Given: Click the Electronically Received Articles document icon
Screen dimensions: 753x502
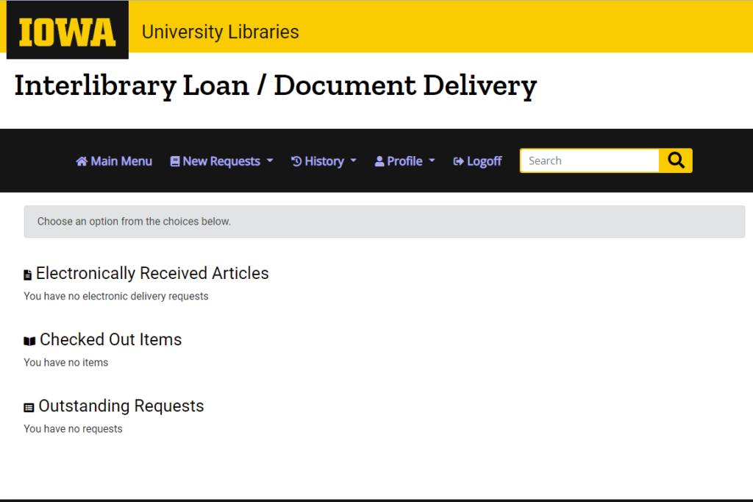Looking at the screenshot, I should click(x=28, y=275).
